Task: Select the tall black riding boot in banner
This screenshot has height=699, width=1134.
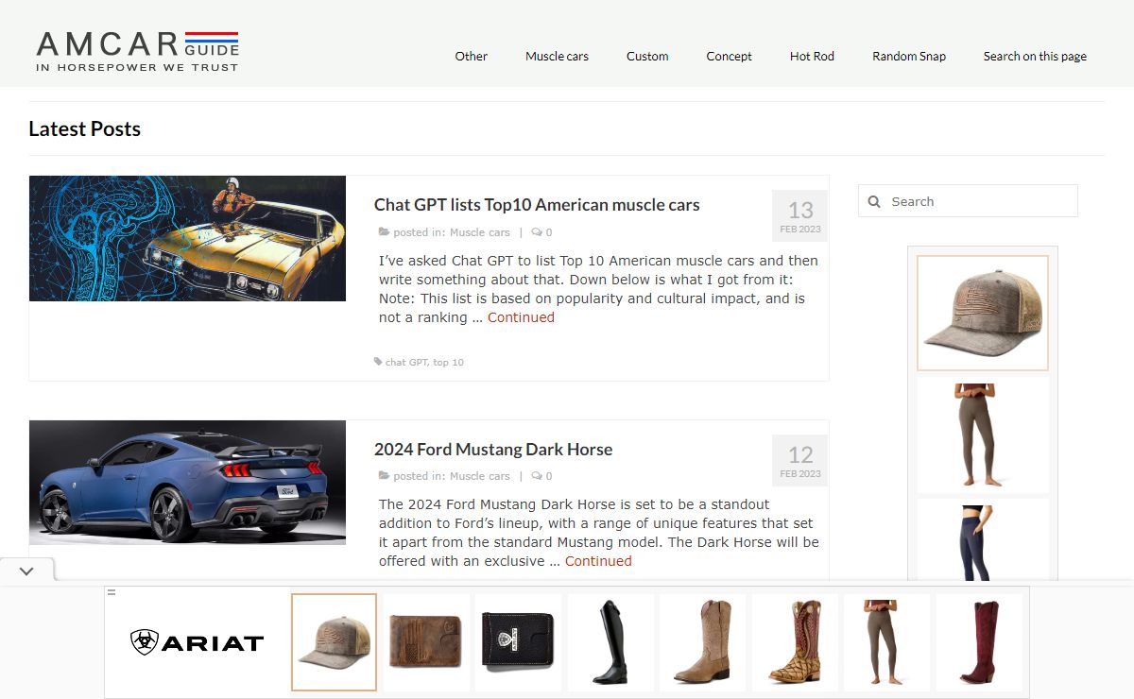Action: (x=610, y=642)
